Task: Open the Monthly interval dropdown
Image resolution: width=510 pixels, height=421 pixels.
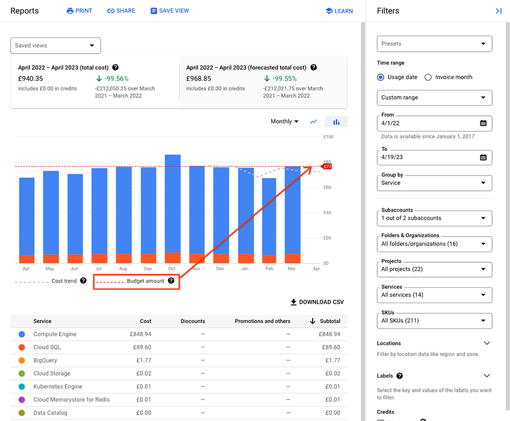Action: pos(284,121)
